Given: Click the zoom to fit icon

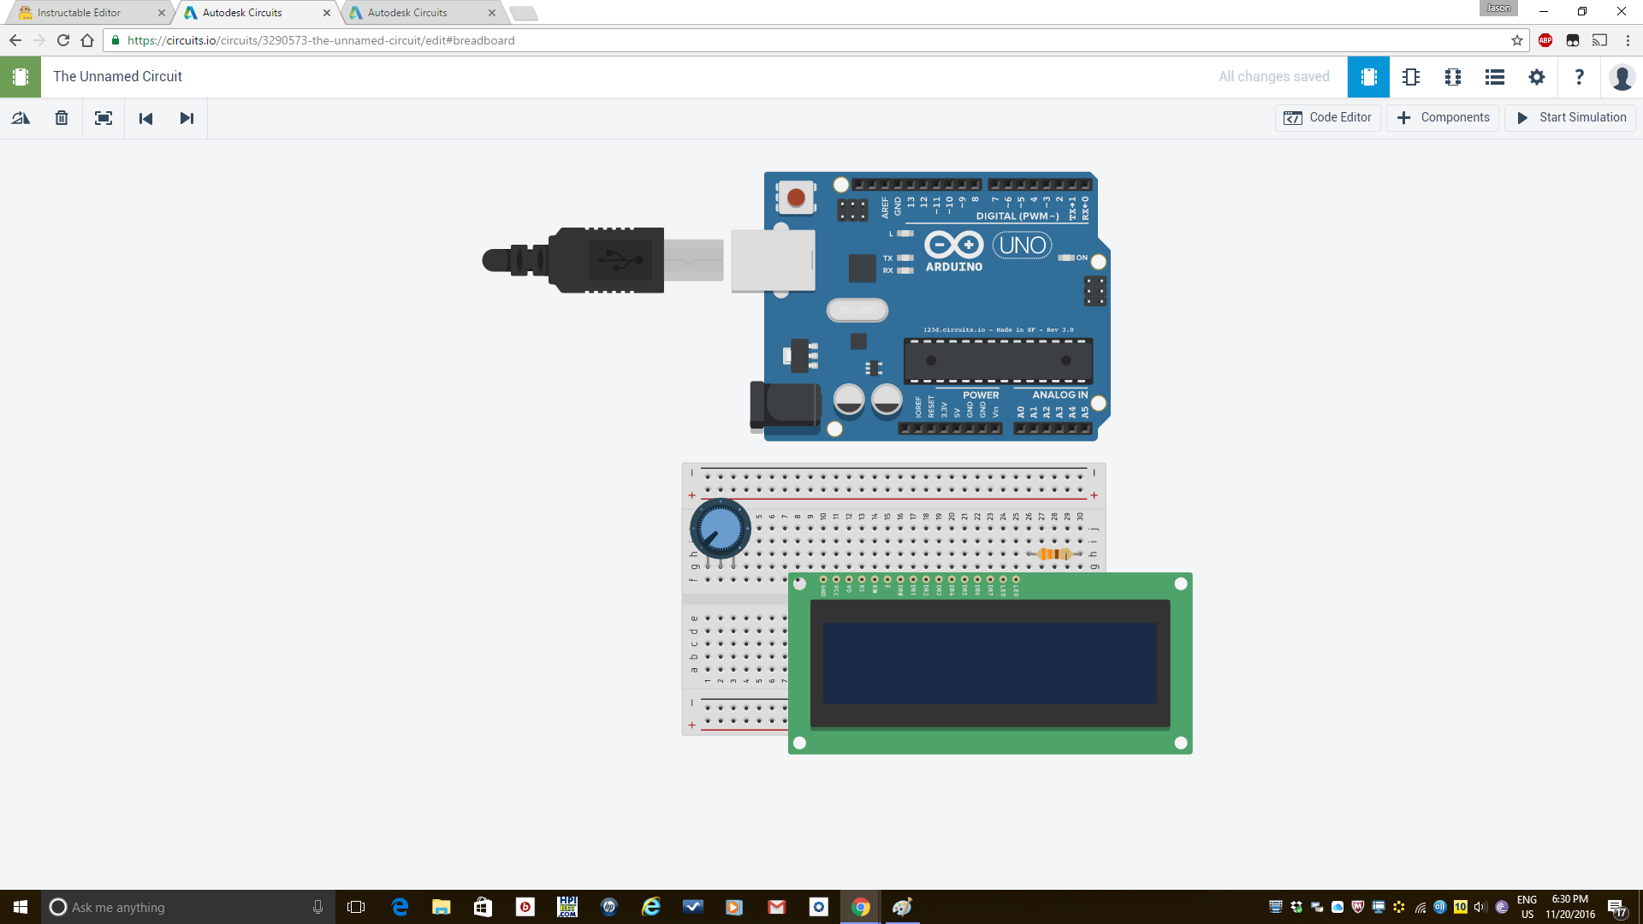Looking at the screenshot, I should tap(104, 118).
